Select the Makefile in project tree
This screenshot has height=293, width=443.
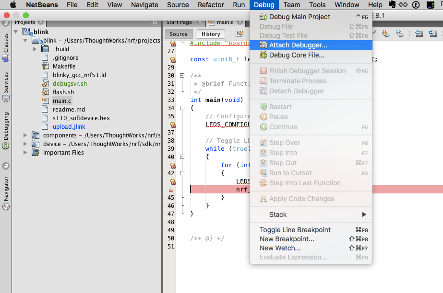tap(64, 67)
